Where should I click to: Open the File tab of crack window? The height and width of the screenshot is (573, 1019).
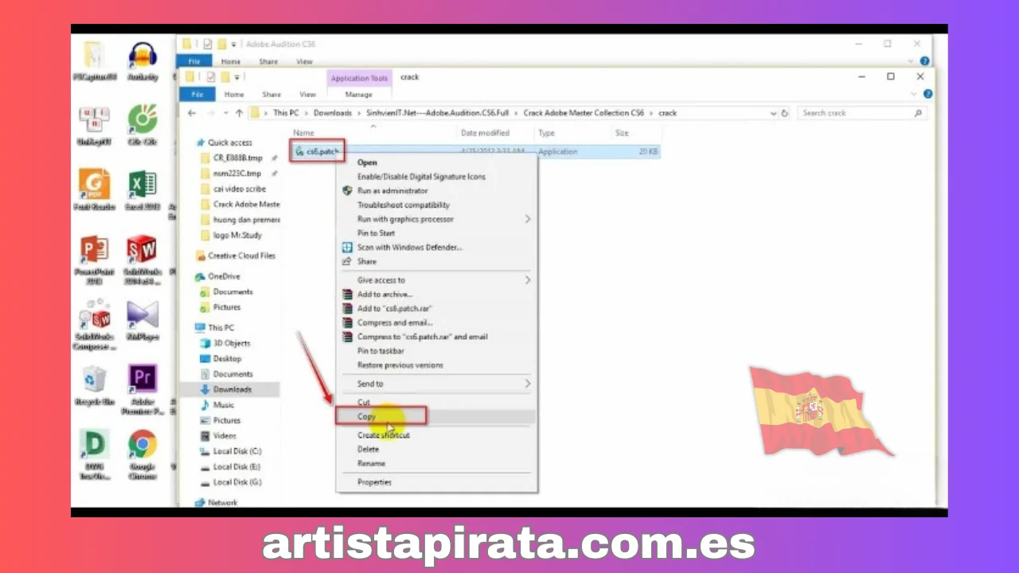pyautogui.click(x=197, y=94)
